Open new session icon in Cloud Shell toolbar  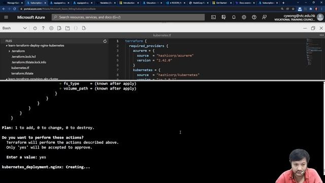coord(68,28)
